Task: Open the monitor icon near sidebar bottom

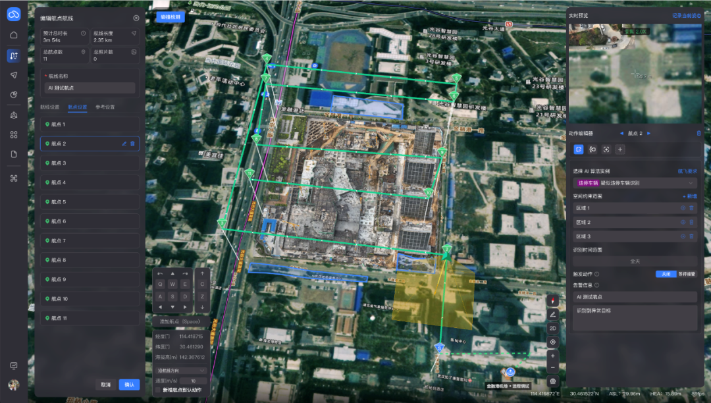Action: (14, 365)
